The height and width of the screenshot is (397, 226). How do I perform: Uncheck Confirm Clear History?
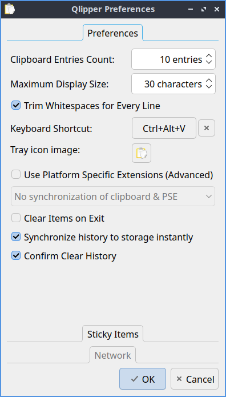click(x=16, y=256)
